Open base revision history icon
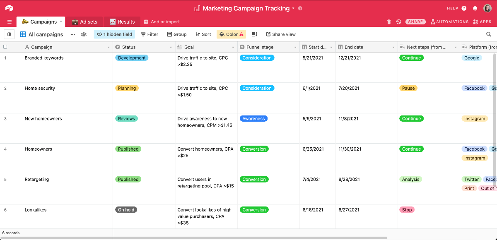The height and width of the screenshot is (240, 497). 398,22
